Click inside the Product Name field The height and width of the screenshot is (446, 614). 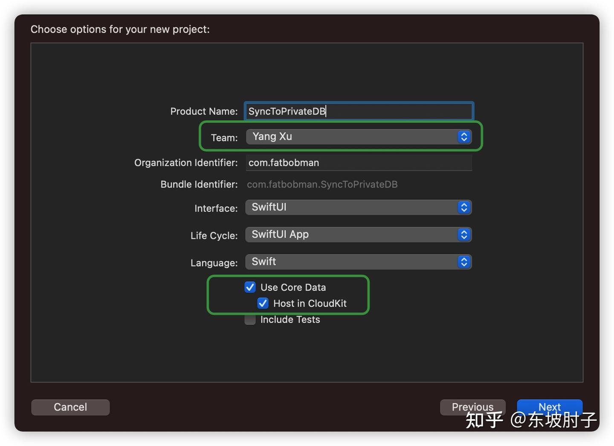click(358, 111)
